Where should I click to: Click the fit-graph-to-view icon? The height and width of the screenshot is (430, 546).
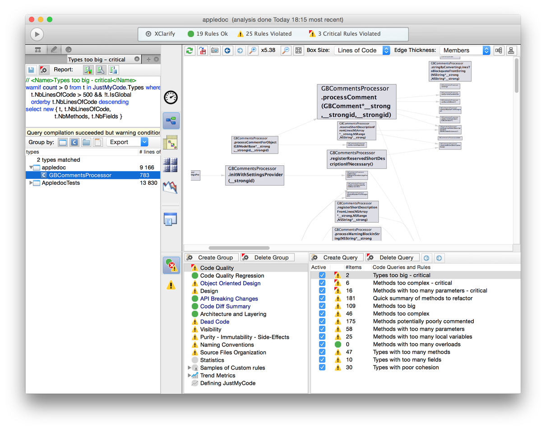[298, 51]
